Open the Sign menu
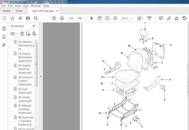The image size is (189, 130). click(26, 6)
